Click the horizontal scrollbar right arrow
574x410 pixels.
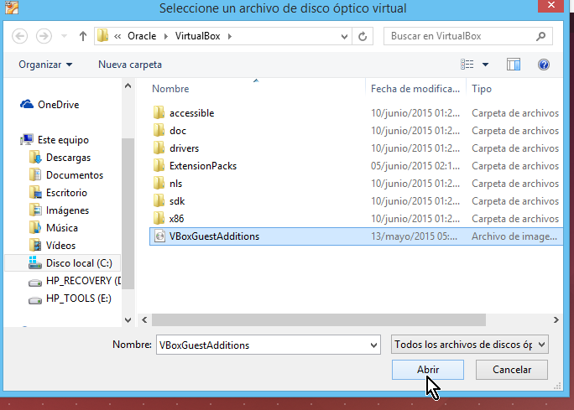(556, 320)
